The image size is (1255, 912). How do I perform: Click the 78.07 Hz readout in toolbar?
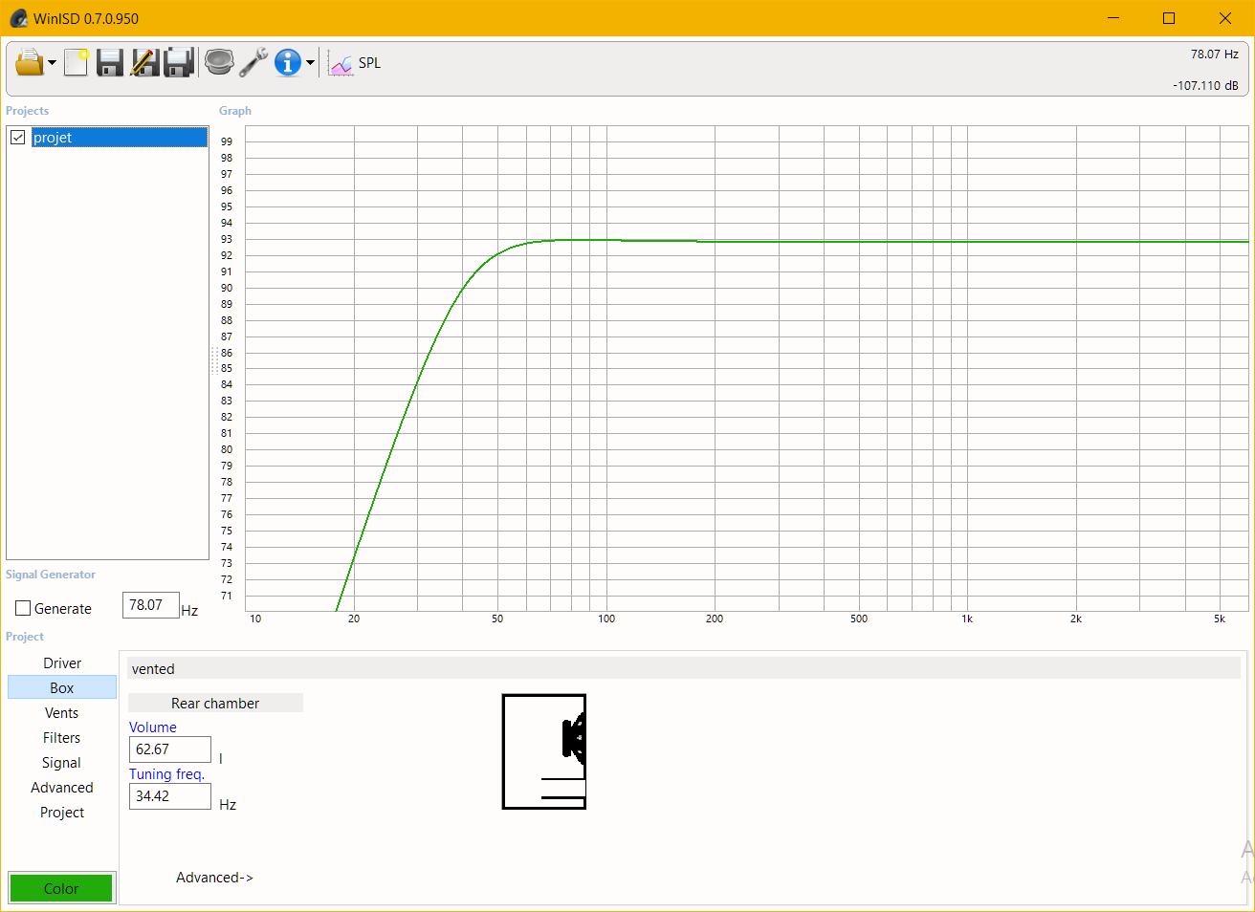[x=1214, y=54]
